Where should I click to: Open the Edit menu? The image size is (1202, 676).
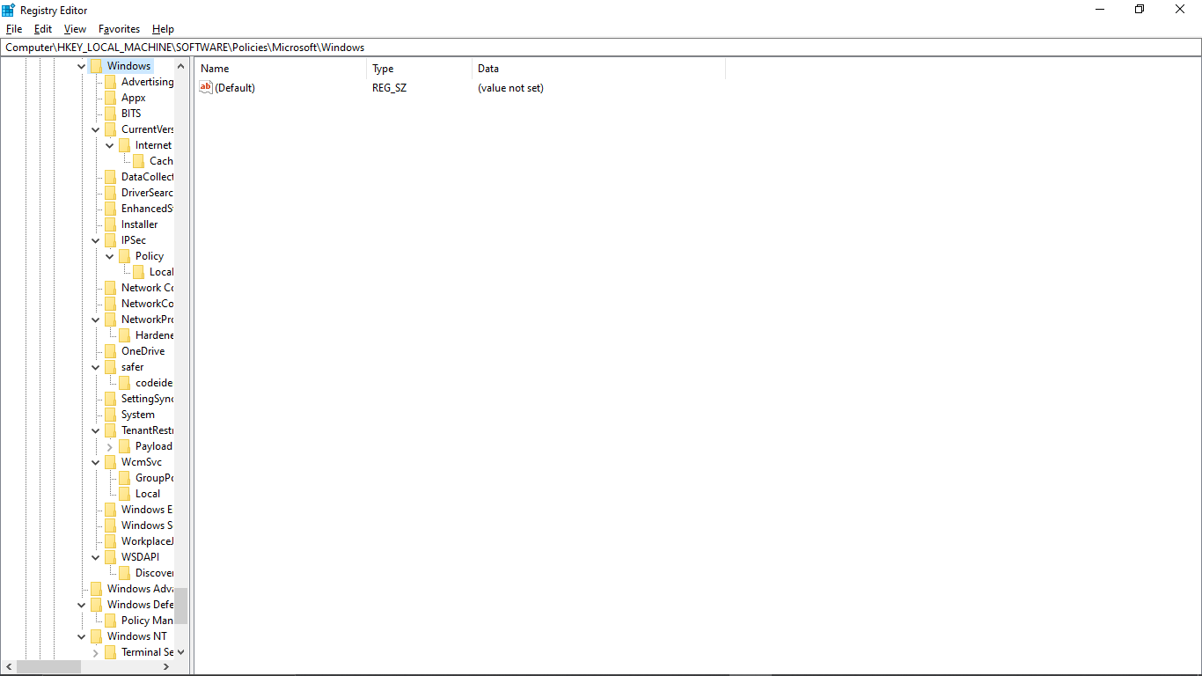point(43,29)
